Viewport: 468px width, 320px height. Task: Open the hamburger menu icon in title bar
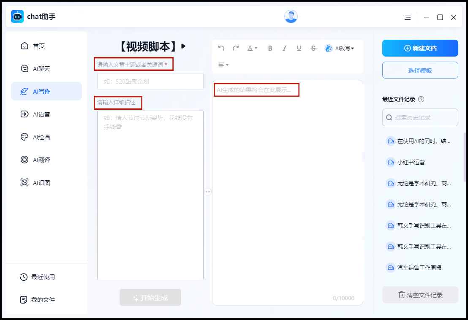pos(407,17)
